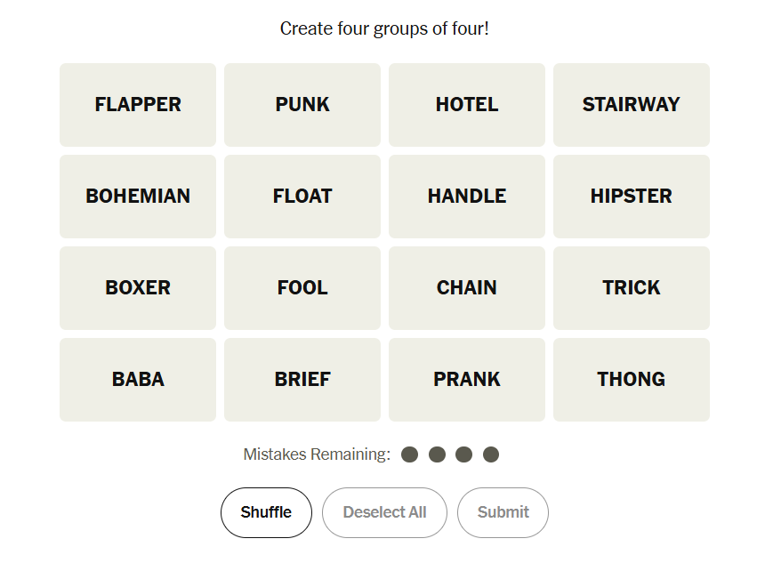Select the TRICK tile
Screen dimensions: 765x579
632,288
